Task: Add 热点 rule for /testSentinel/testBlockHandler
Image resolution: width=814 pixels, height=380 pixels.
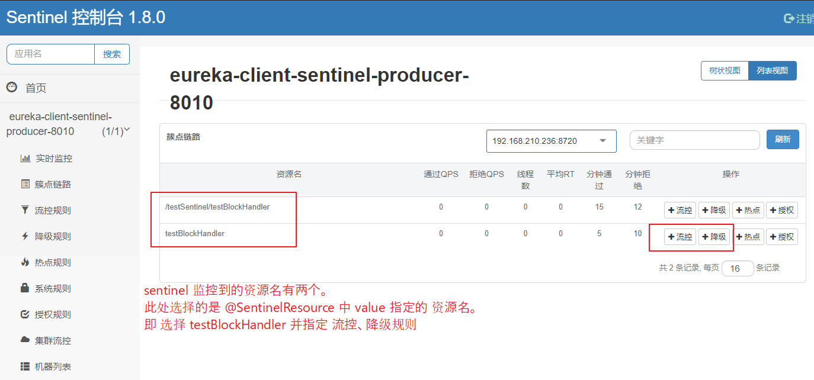Action: pyautogui.click(x=748, y=210)
